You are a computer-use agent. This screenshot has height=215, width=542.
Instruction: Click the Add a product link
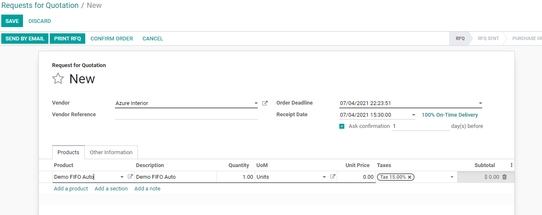point(71,189)
